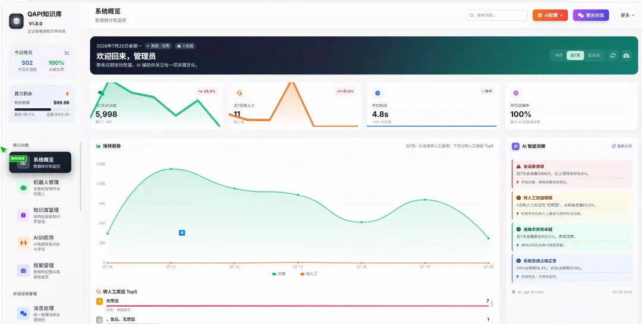
Task: Click the dumbbell icon for AI训练场
Action: (23, 243)
